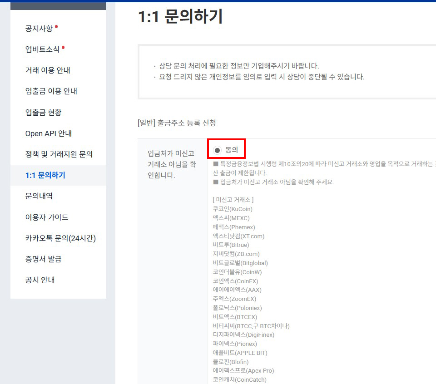Click the 엑스티닷컴(XT.com) entry
The image size is (436, 384).
(238, 236)
